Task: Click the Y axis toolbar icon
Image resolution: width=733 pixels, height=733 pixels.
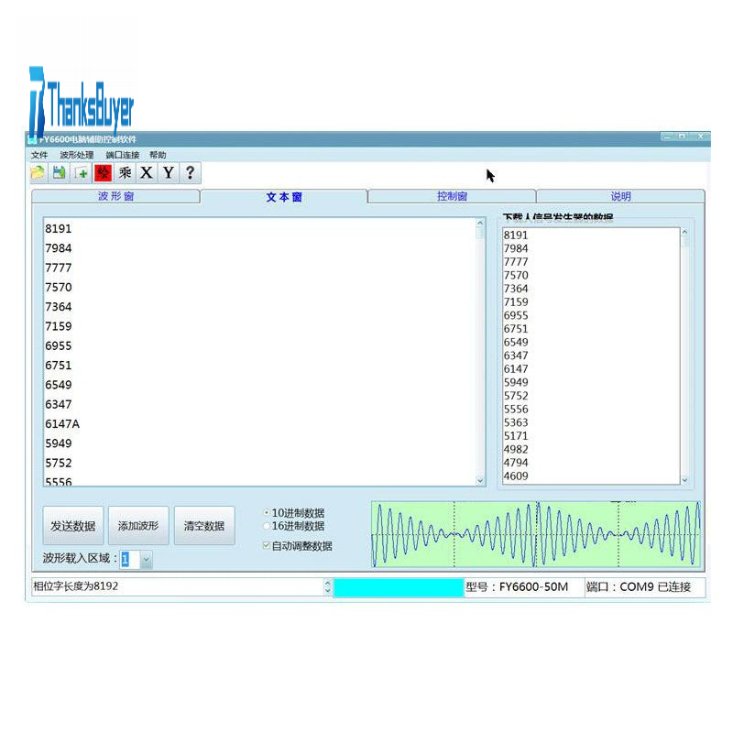Action: tap(168, 173)
